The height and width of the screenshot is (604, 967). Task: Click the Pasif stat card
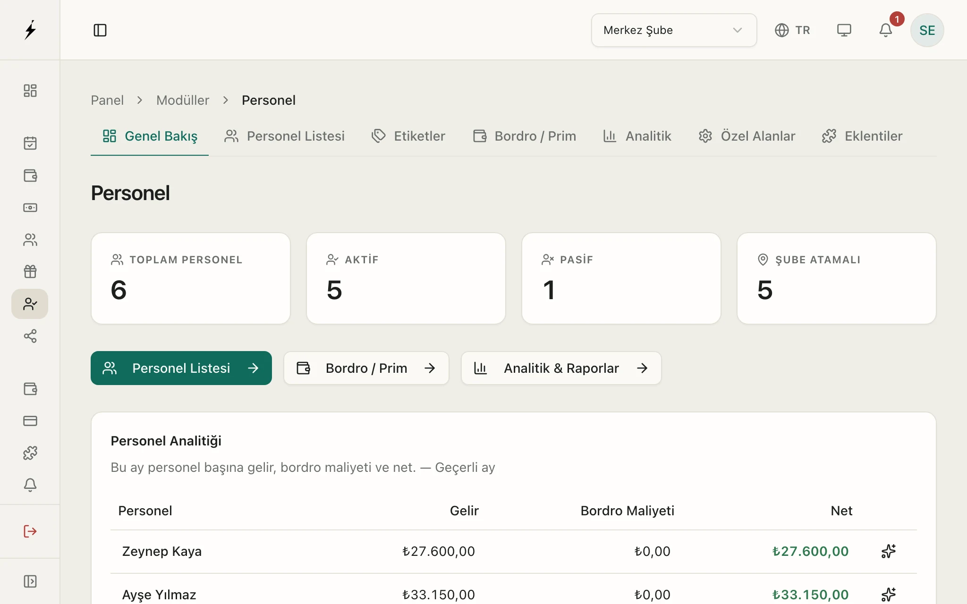(x=621, y=278)
